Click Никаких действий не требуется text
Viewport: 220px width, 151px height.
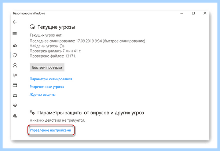pyautogui.click(x=58, y=120)
